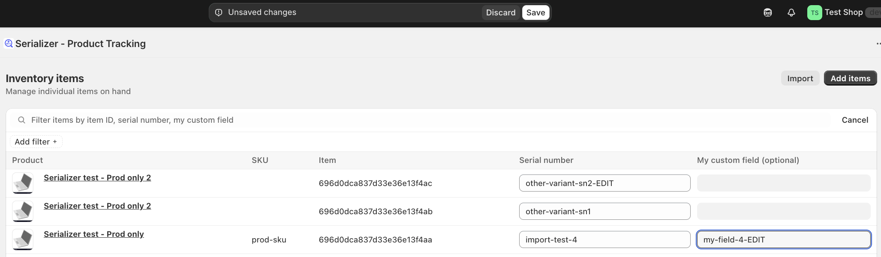Cancel the filter search
Viewport: 881px width, 257px height.
[x=854, y=120]
